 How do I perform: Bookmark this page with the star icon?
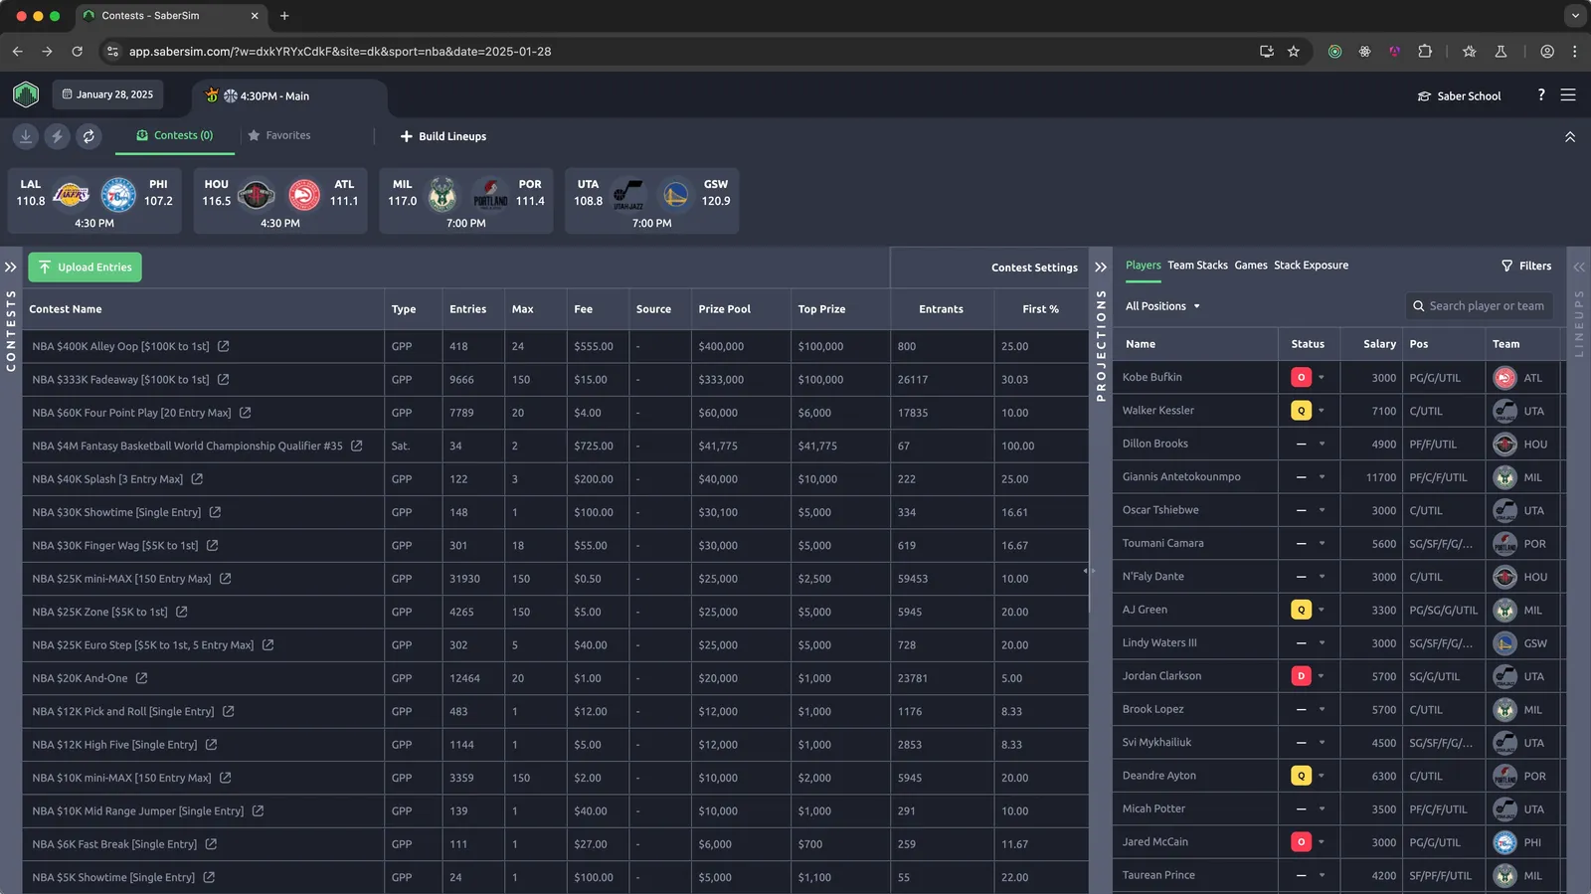click(x=1294, y=52)
